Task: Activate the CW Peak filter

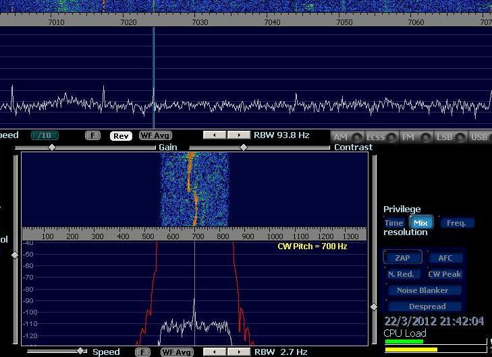Action: [445, 274]
